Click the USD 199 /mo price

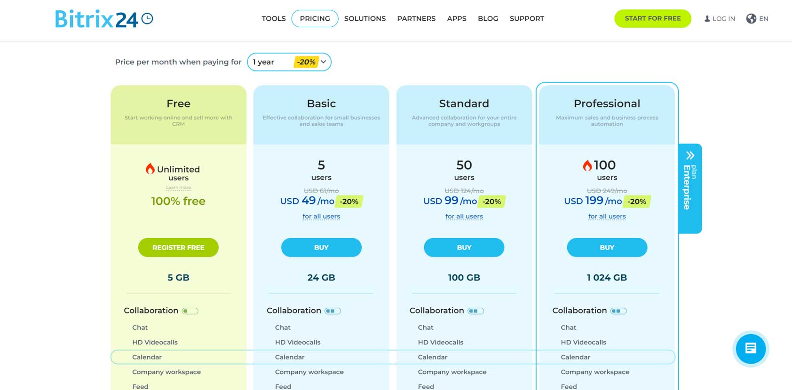point(593,201)
